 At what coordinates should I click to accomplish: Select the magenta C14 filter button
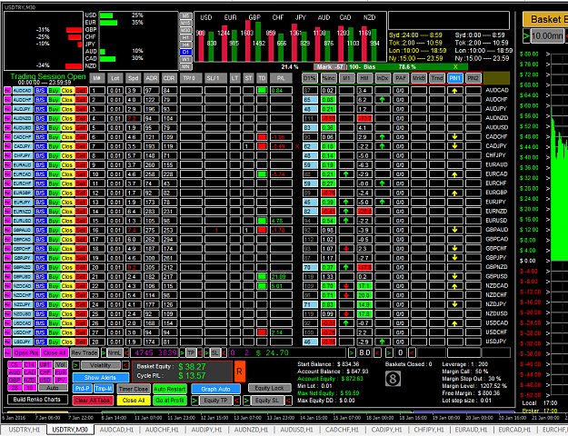click(30, 364)
